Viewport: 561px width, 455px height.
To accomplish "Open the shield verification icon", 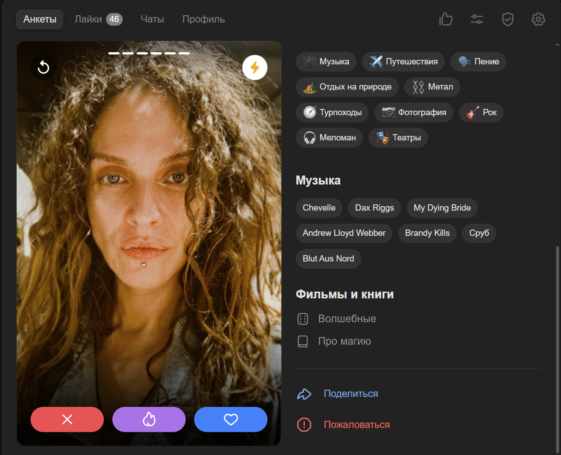I will coord(508,19).
